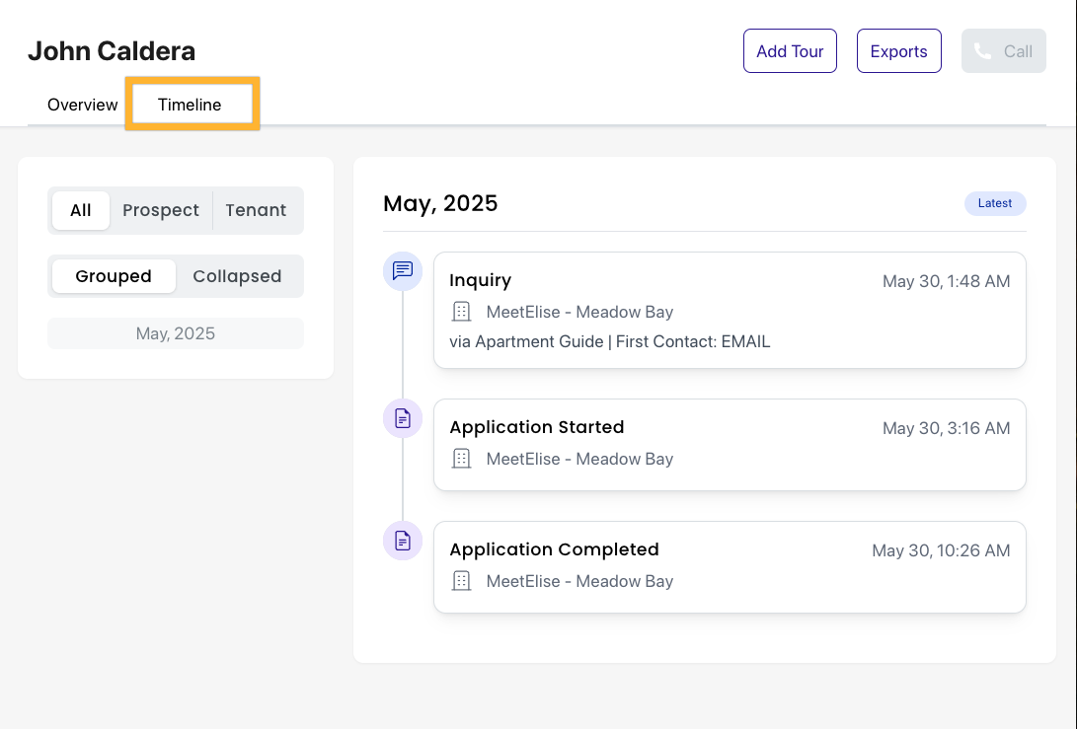Image resolution: width=1077 pixels, height=729 pixels.
Task: Click the Application Started document icon
Action: (x=403, y=418)
